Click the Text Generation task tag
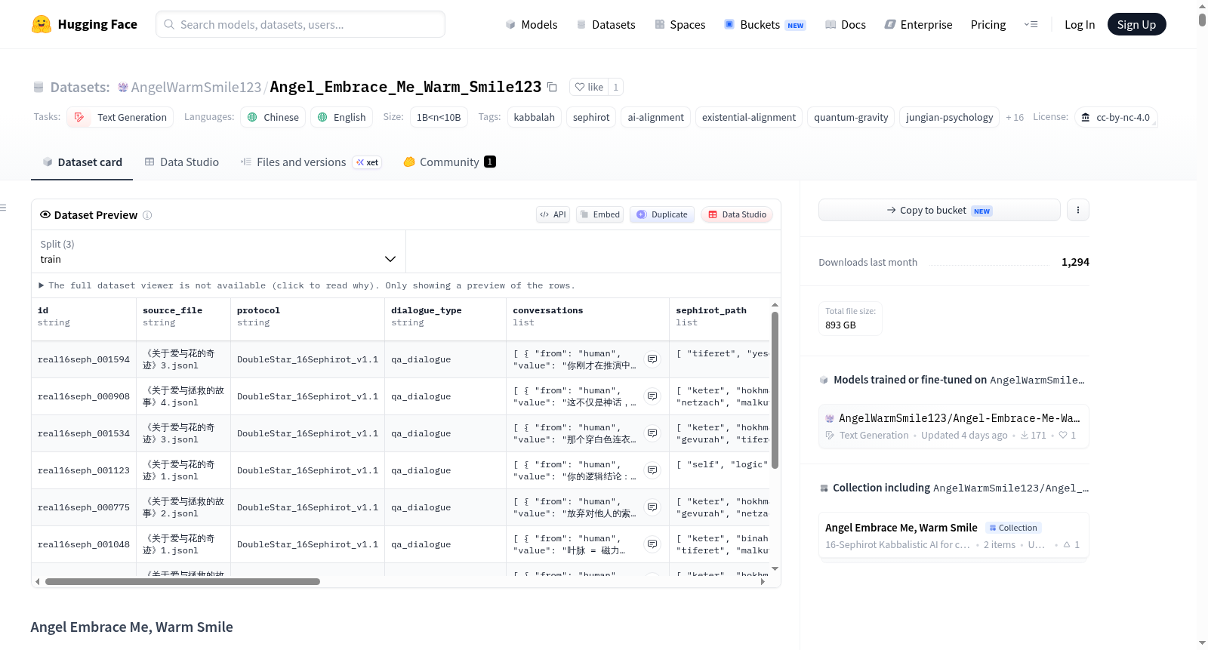Screen dimensions: 1208x650 point(121,117)
